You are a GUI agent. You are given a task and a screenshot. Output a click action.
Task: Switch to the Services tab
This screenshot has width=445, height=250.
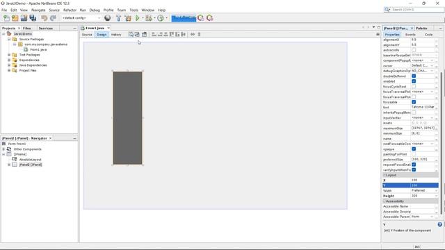[46, 28]
